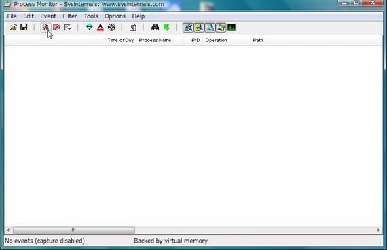Image resolution: width=387 pixels, height=250 pixels.
Task: Sort by Process Name column
Action: (x=160, y=40)
